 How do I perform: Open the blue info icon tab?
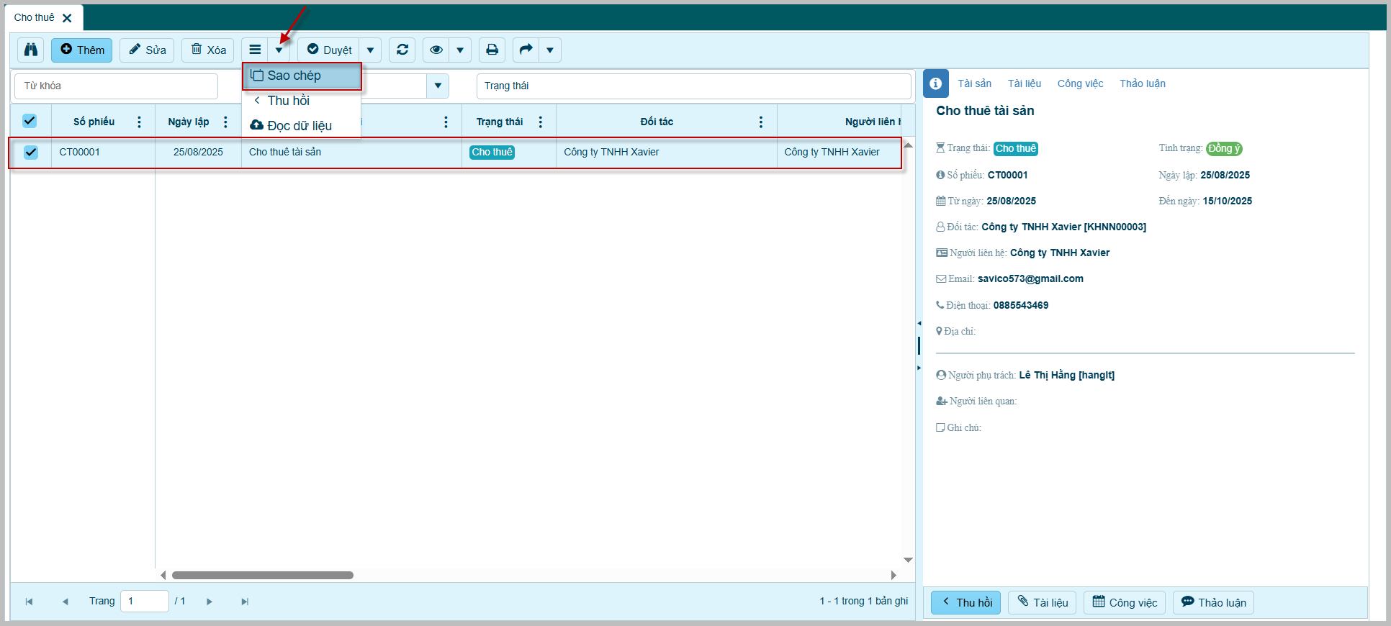coord(935,83)
